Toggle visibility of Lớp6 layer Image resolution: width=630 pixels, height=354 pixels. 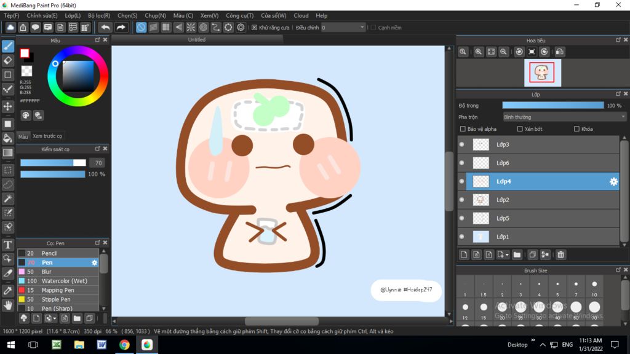[x=461, y=163]
